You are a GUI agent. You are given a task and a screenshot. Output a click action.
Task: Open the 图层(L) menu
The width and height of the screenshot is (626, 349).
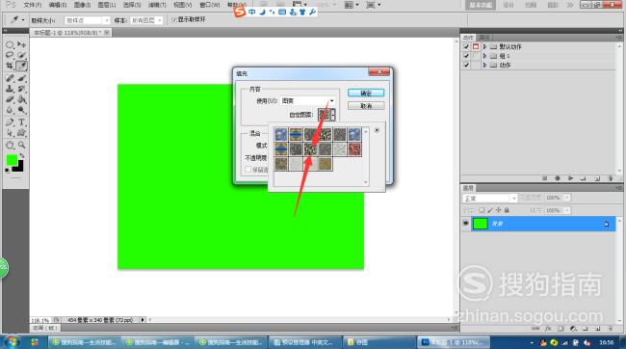107,5
